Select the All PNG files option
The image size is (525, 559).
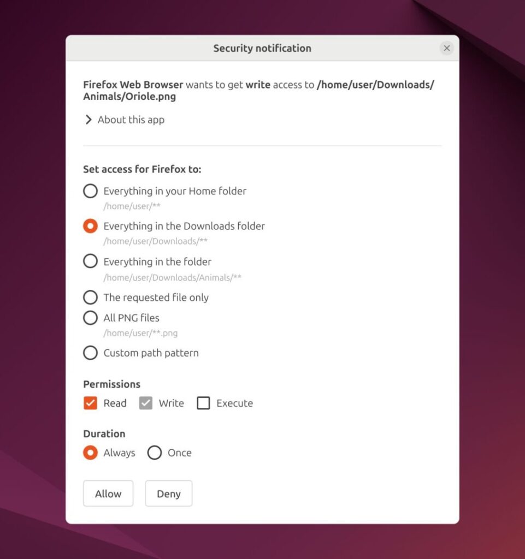click(x=90, y=318)
